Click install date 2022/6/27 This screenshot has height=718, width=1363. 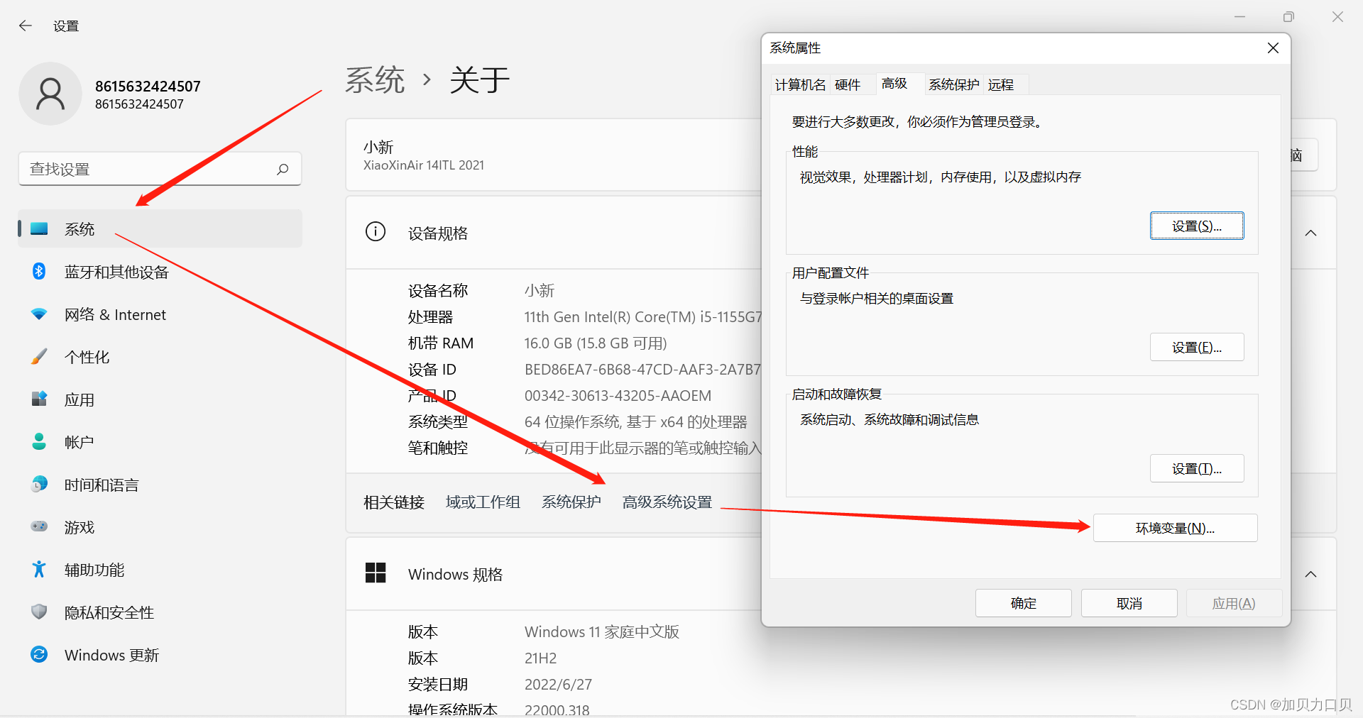pyautogui.click(x=558, y=685)
